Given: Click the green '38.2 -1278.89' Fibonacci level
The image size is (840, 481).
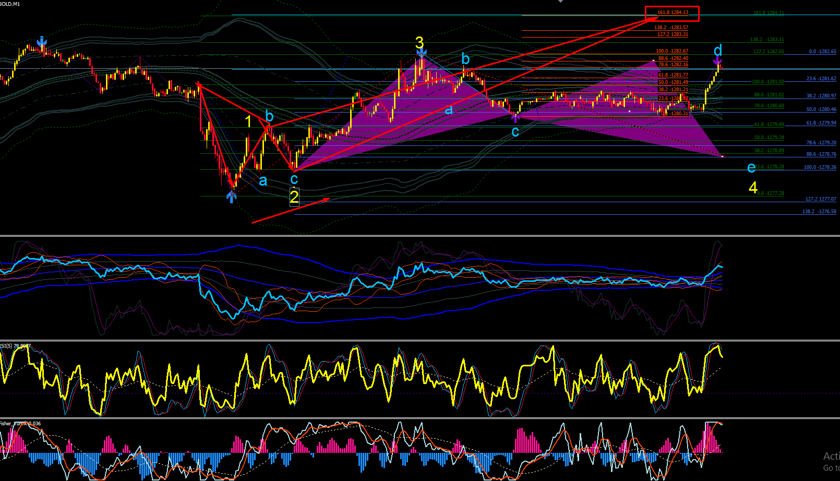Looking at the screenshot, I should click(x=769, y=151).
